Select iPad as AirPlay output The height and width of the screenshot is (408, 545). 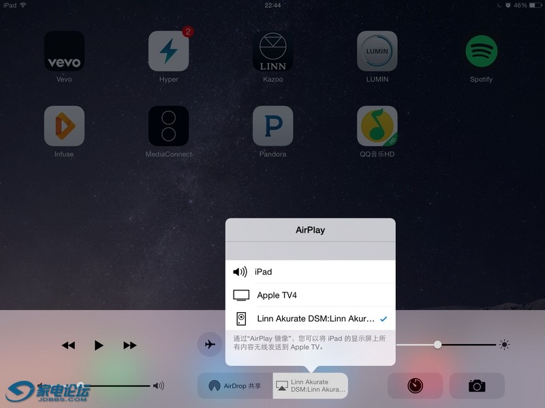(x=310, y=272)
